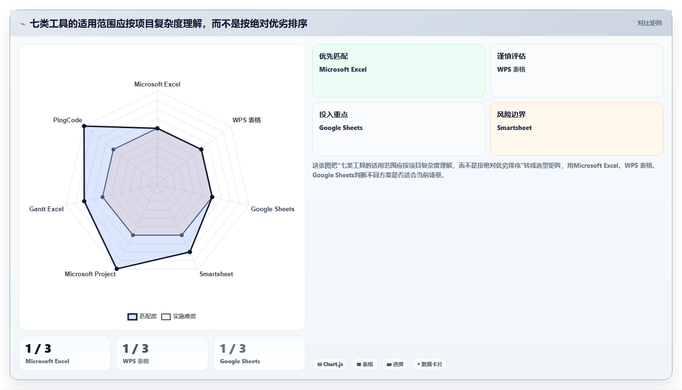Click the Microsoft Project radar axis label
The height and width of the screenshot is (390, 682).
pos(90,274)
